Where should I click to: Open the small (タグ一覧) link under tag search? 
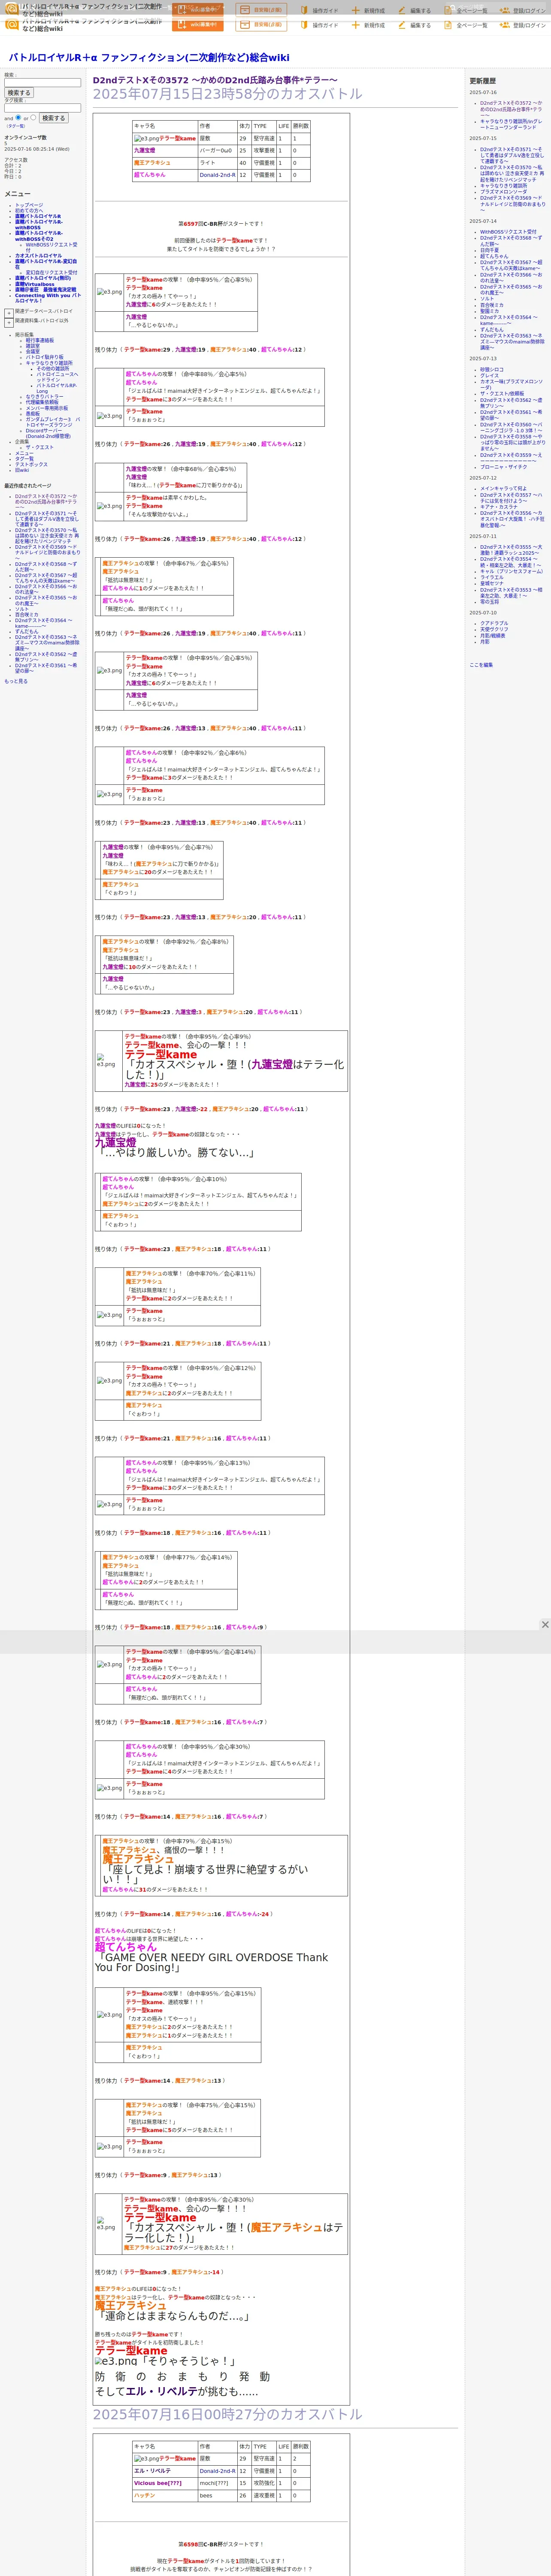(x=16, y=126)
